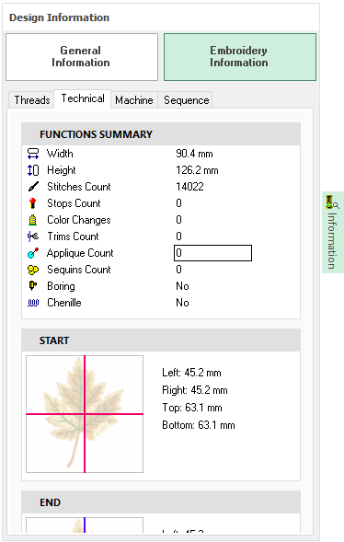
Task: Click the Stops Count label
Action: (74, 203)
